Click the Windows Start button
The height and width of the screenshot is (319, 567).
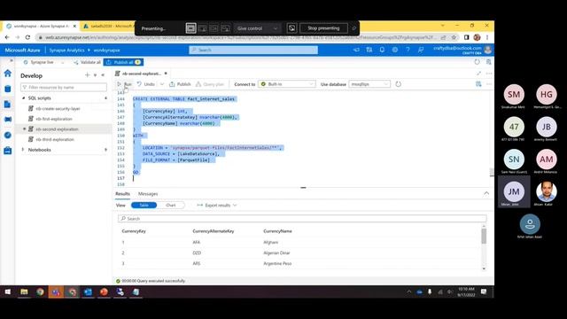click(x=8, y=292)
